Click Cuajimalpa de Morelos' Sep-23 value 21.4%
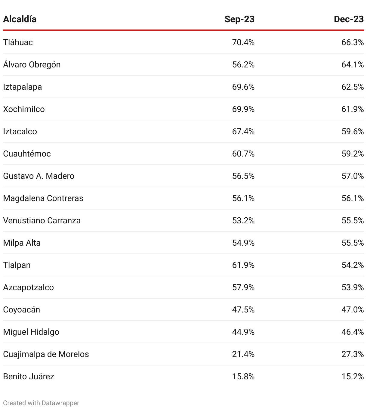The width and height of the screenshot is (367, 410). (x=243, y=354)
